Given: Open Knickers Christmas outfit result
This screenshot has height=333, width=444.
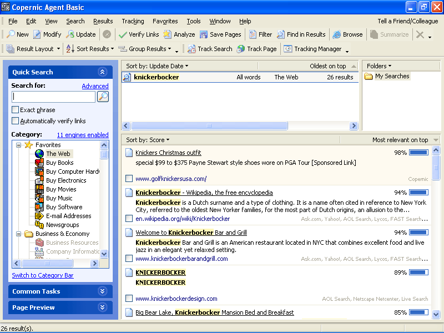Looking at the screenshot, I should pyautogui.click(x=168, y=153).
